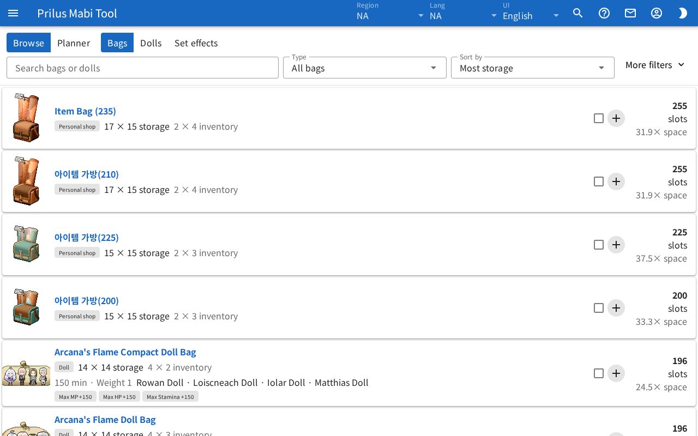698x436 pixels.
Task: Add 아이템 가방(210) with plus button
Action: 616,181
